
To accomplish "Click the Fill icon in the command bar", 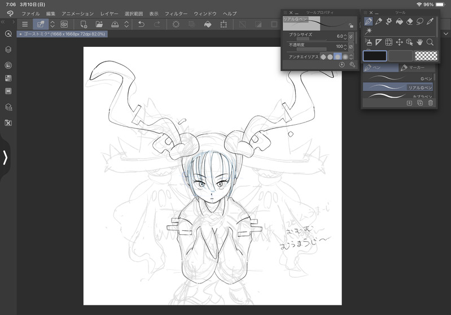I will [208, 24].
